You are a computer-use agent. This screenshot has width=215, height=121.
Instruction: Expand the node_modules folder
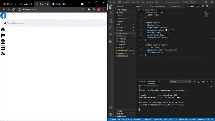[124, 19]
